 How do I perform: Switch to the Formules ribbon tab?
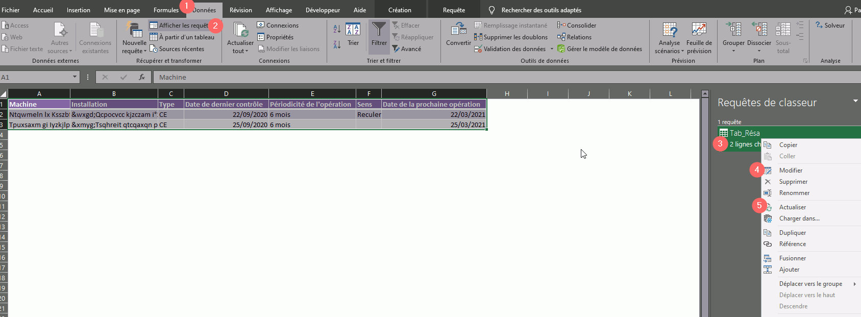[x=166, y=10]
